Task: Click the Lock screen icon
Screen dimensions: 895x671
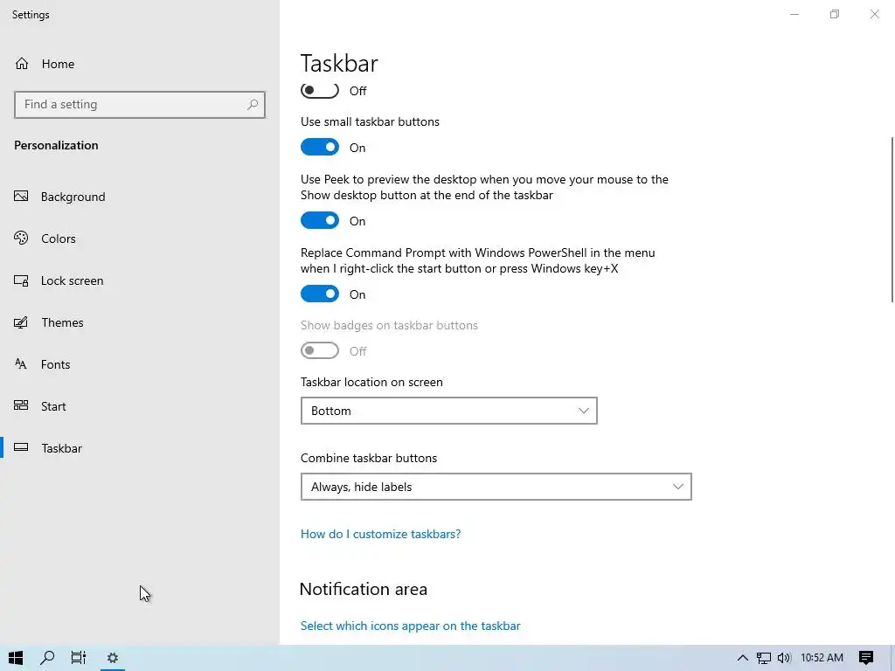Action: tap(21, 280)
